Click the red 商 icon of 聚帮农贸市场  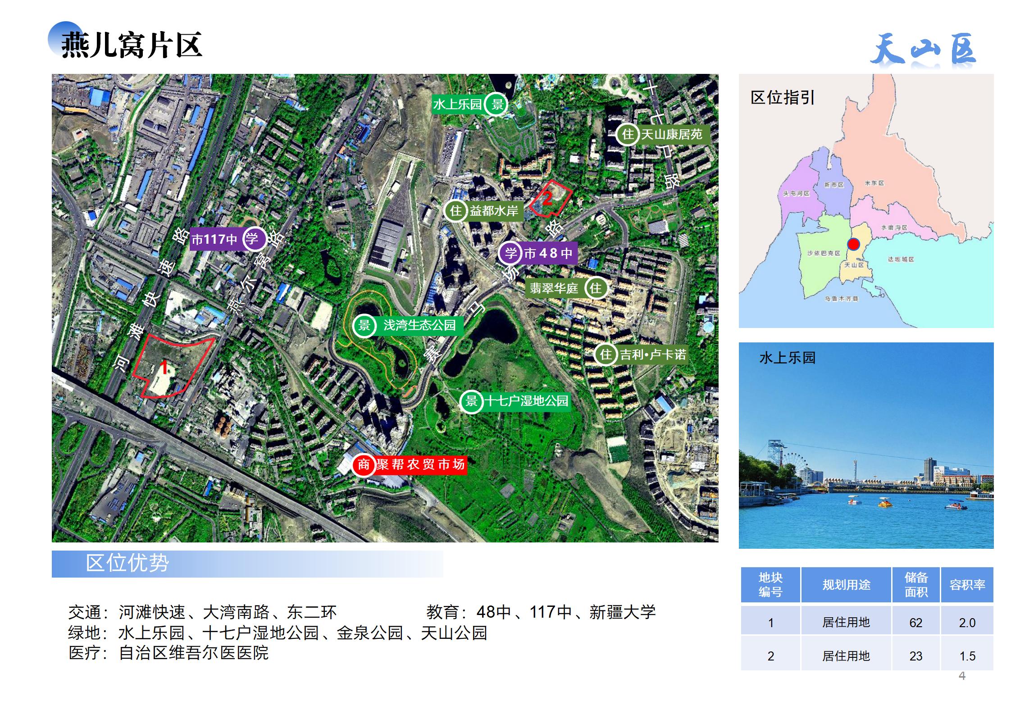(363, 464)
